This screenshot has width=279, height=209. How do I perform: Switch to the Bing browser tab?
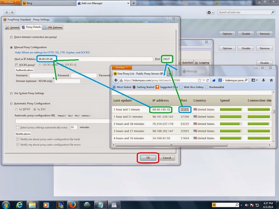point(48,3)
